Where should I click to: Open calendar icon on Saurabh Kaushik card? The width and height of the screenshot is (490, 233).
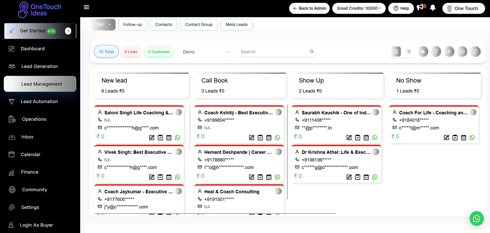point(366,138)
